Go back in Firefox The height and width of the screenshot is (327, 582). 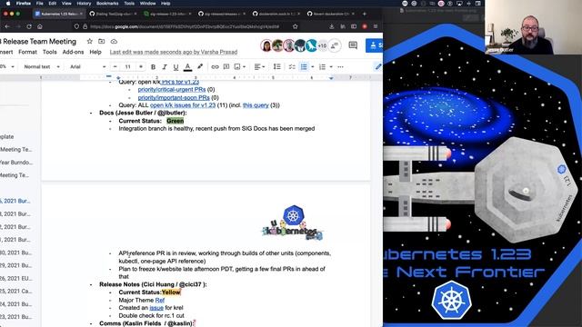[7, 26]
